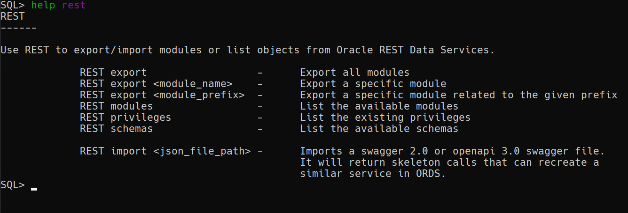Click the REST heading line

point(13,16)
